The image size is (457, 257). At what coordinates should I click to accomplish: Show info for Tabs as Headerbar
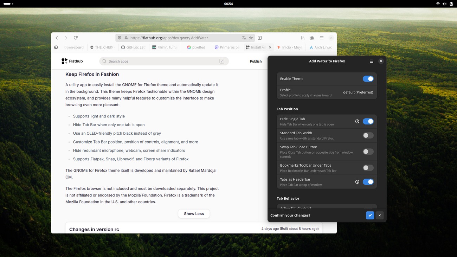tap(357, 182)
